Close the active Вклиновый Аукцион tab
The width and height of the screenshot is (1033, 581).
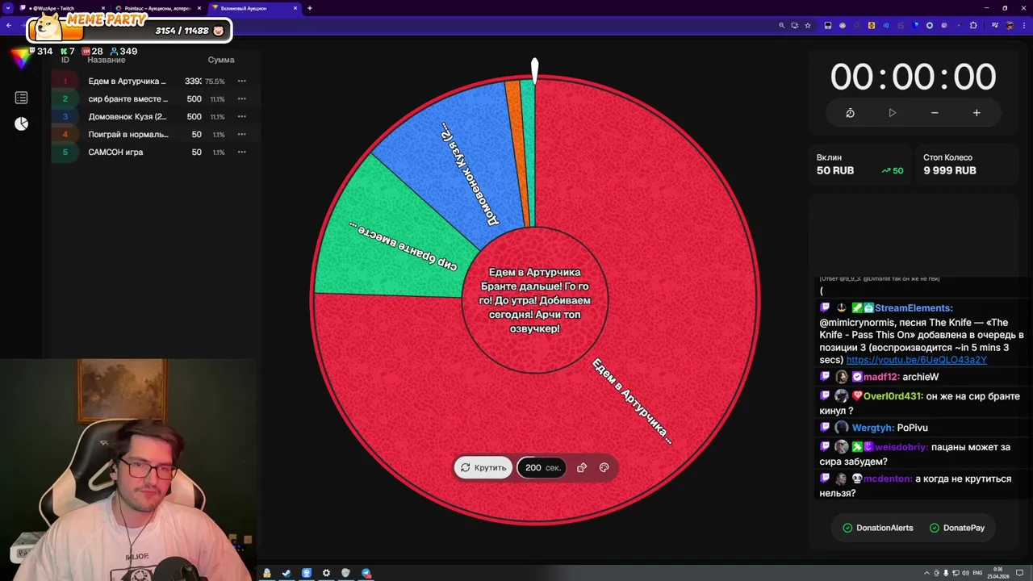295,8
